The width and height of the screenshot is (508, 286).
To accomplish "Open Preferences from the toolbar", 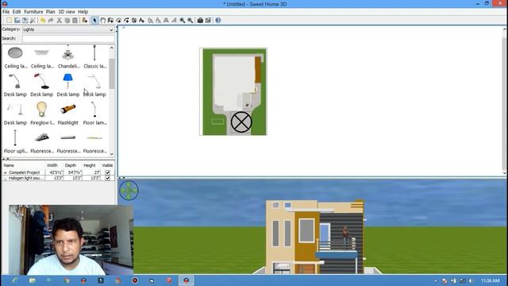I will (33, 21).
